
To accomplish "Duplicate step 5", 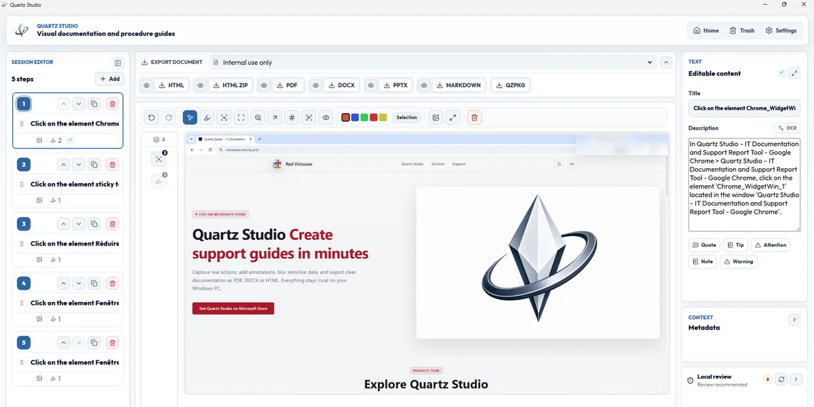I will [95, 343].
